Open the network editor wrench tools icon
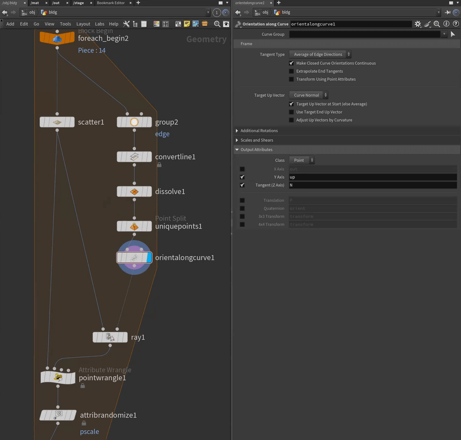Screen dimensions: 461x440 coord(126,24)
